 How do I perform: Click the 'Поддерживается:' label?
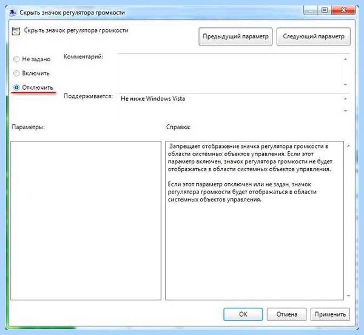pos(88,96)
